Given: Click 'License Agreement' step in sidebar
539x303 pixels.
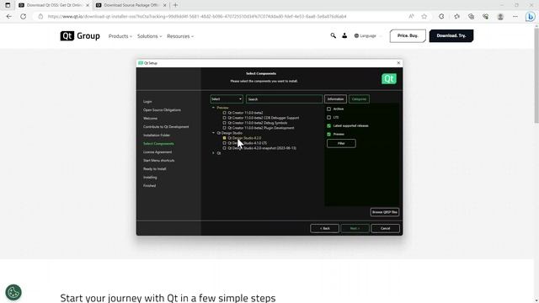Looking at the screenshot, I should point(157,151).
